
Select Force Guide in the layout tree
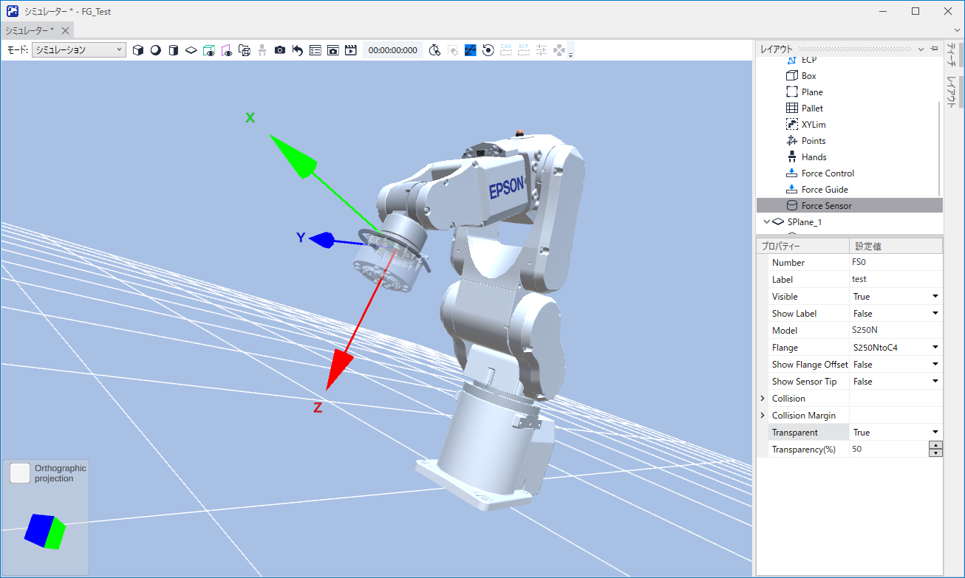pyautogui.click(x=826, y=190)
